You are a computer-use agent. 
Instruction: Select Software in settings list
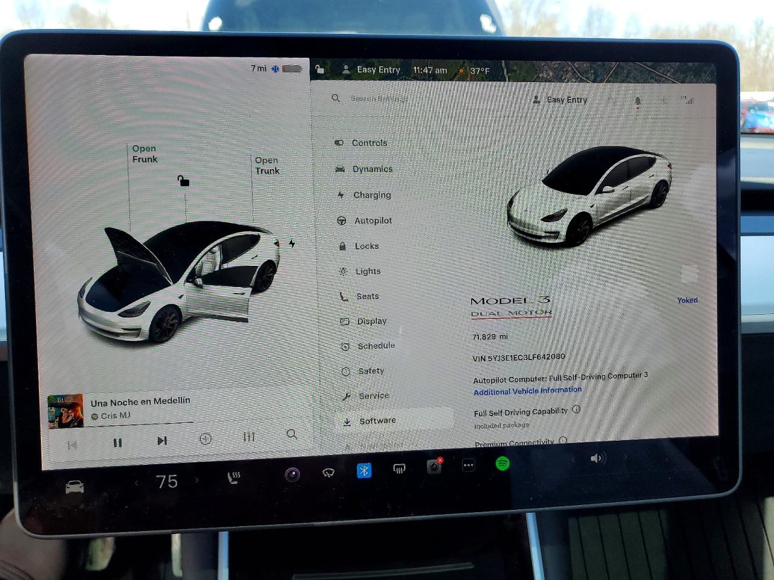[395, 420]
